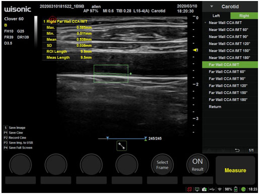Click the monitor display icon in status bar

tap(197, 189)
